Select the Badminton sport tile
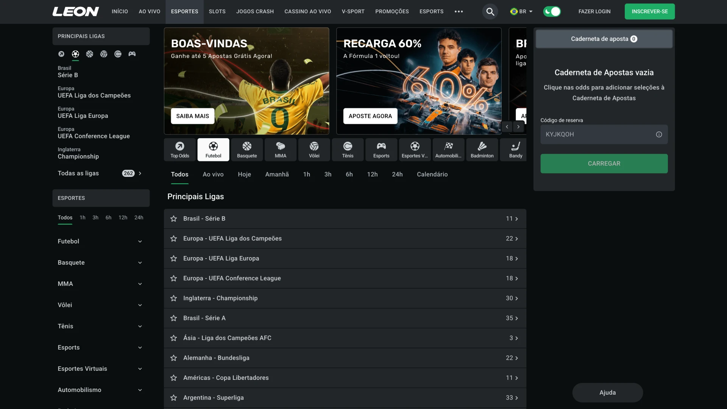The image size is (727, 409). (x=482, y=150)
